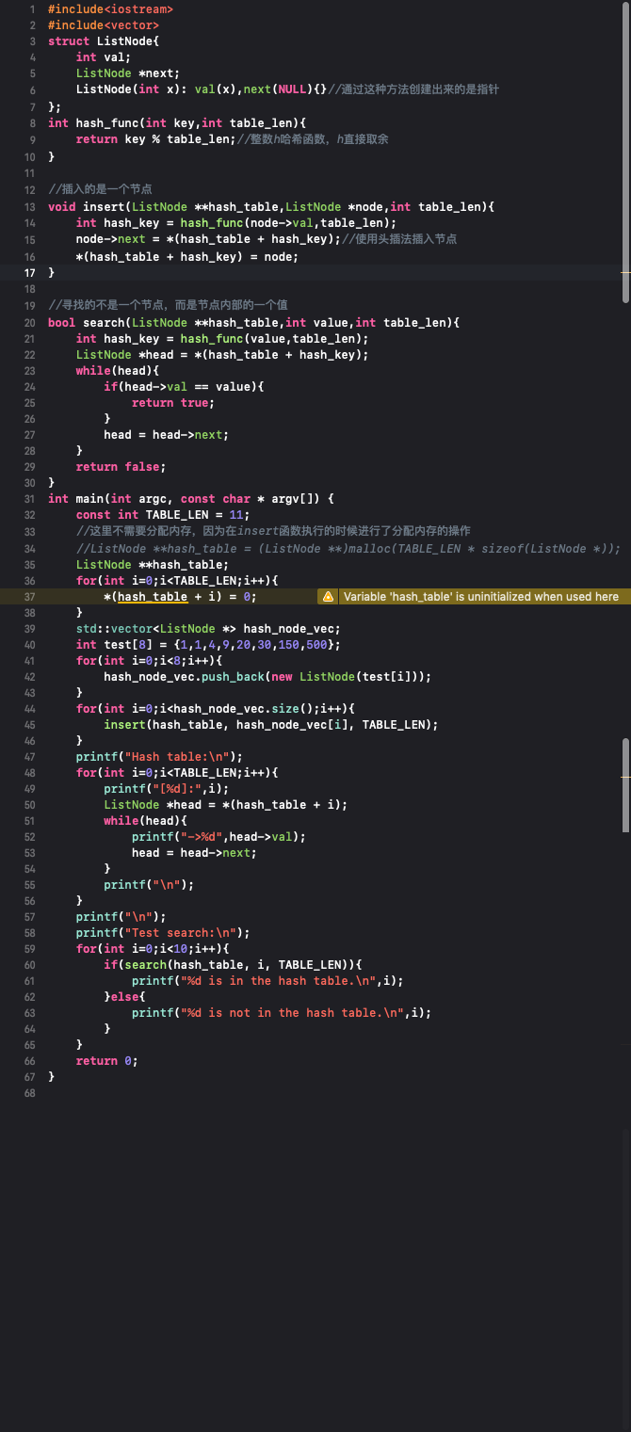Click the "return false;" statement

pyautogui.click(x=121, y=467)
